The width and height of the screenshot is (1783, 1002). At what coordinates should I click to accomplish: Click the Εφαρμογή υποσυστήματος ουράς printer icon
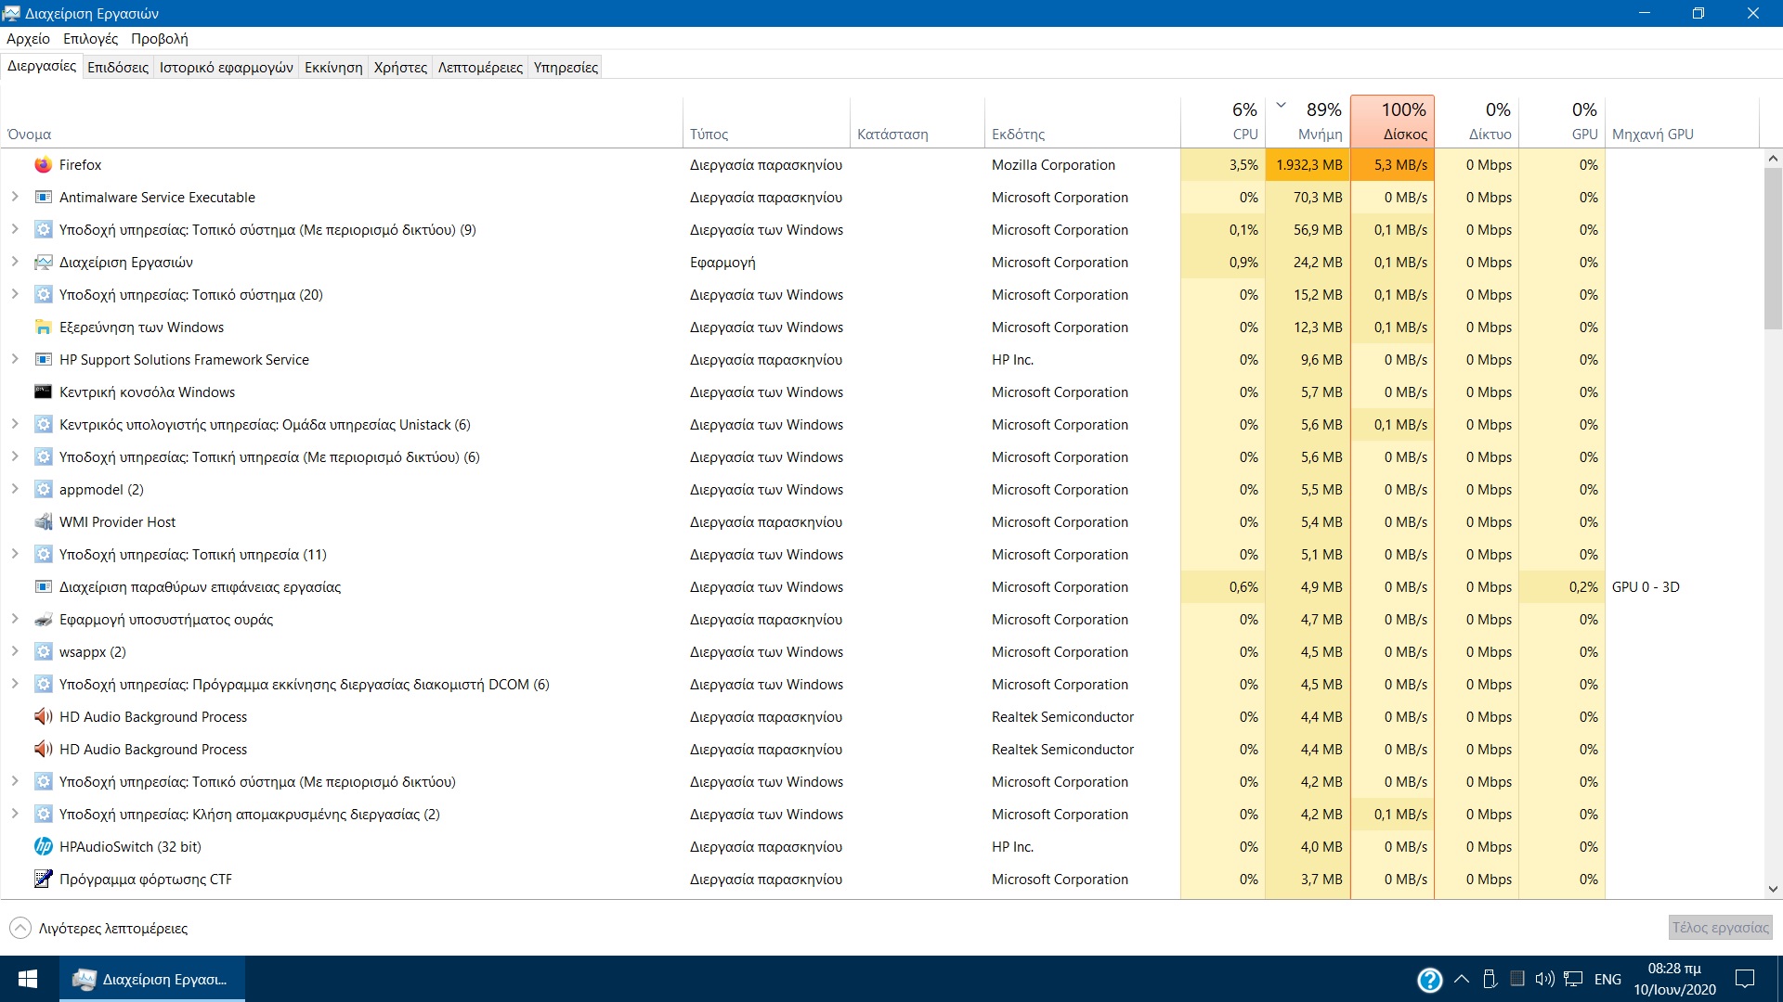43,620
